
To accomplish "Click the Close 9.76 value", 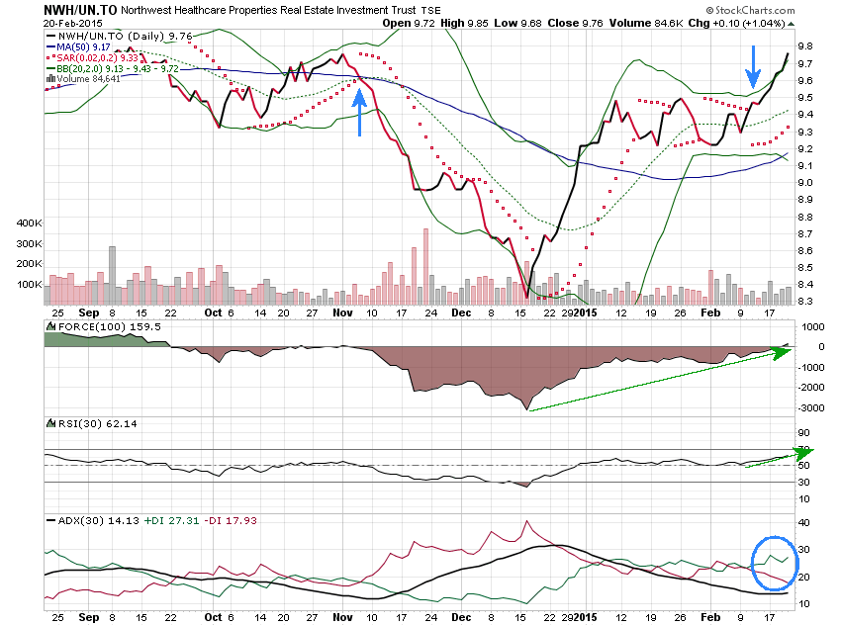I will (575, 23).
